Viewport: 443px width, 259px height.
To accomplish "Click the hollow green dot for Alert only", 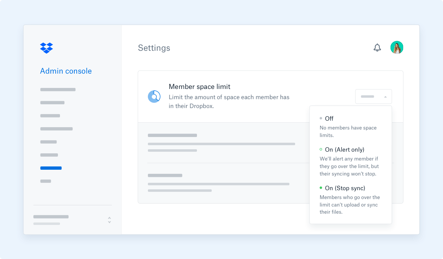I will point(321,149).
